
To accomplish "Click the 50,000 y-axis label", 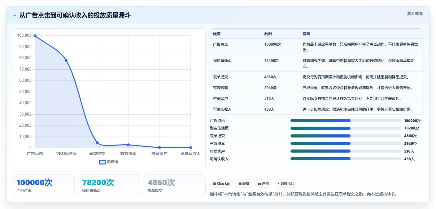I will tap(25, 92).
